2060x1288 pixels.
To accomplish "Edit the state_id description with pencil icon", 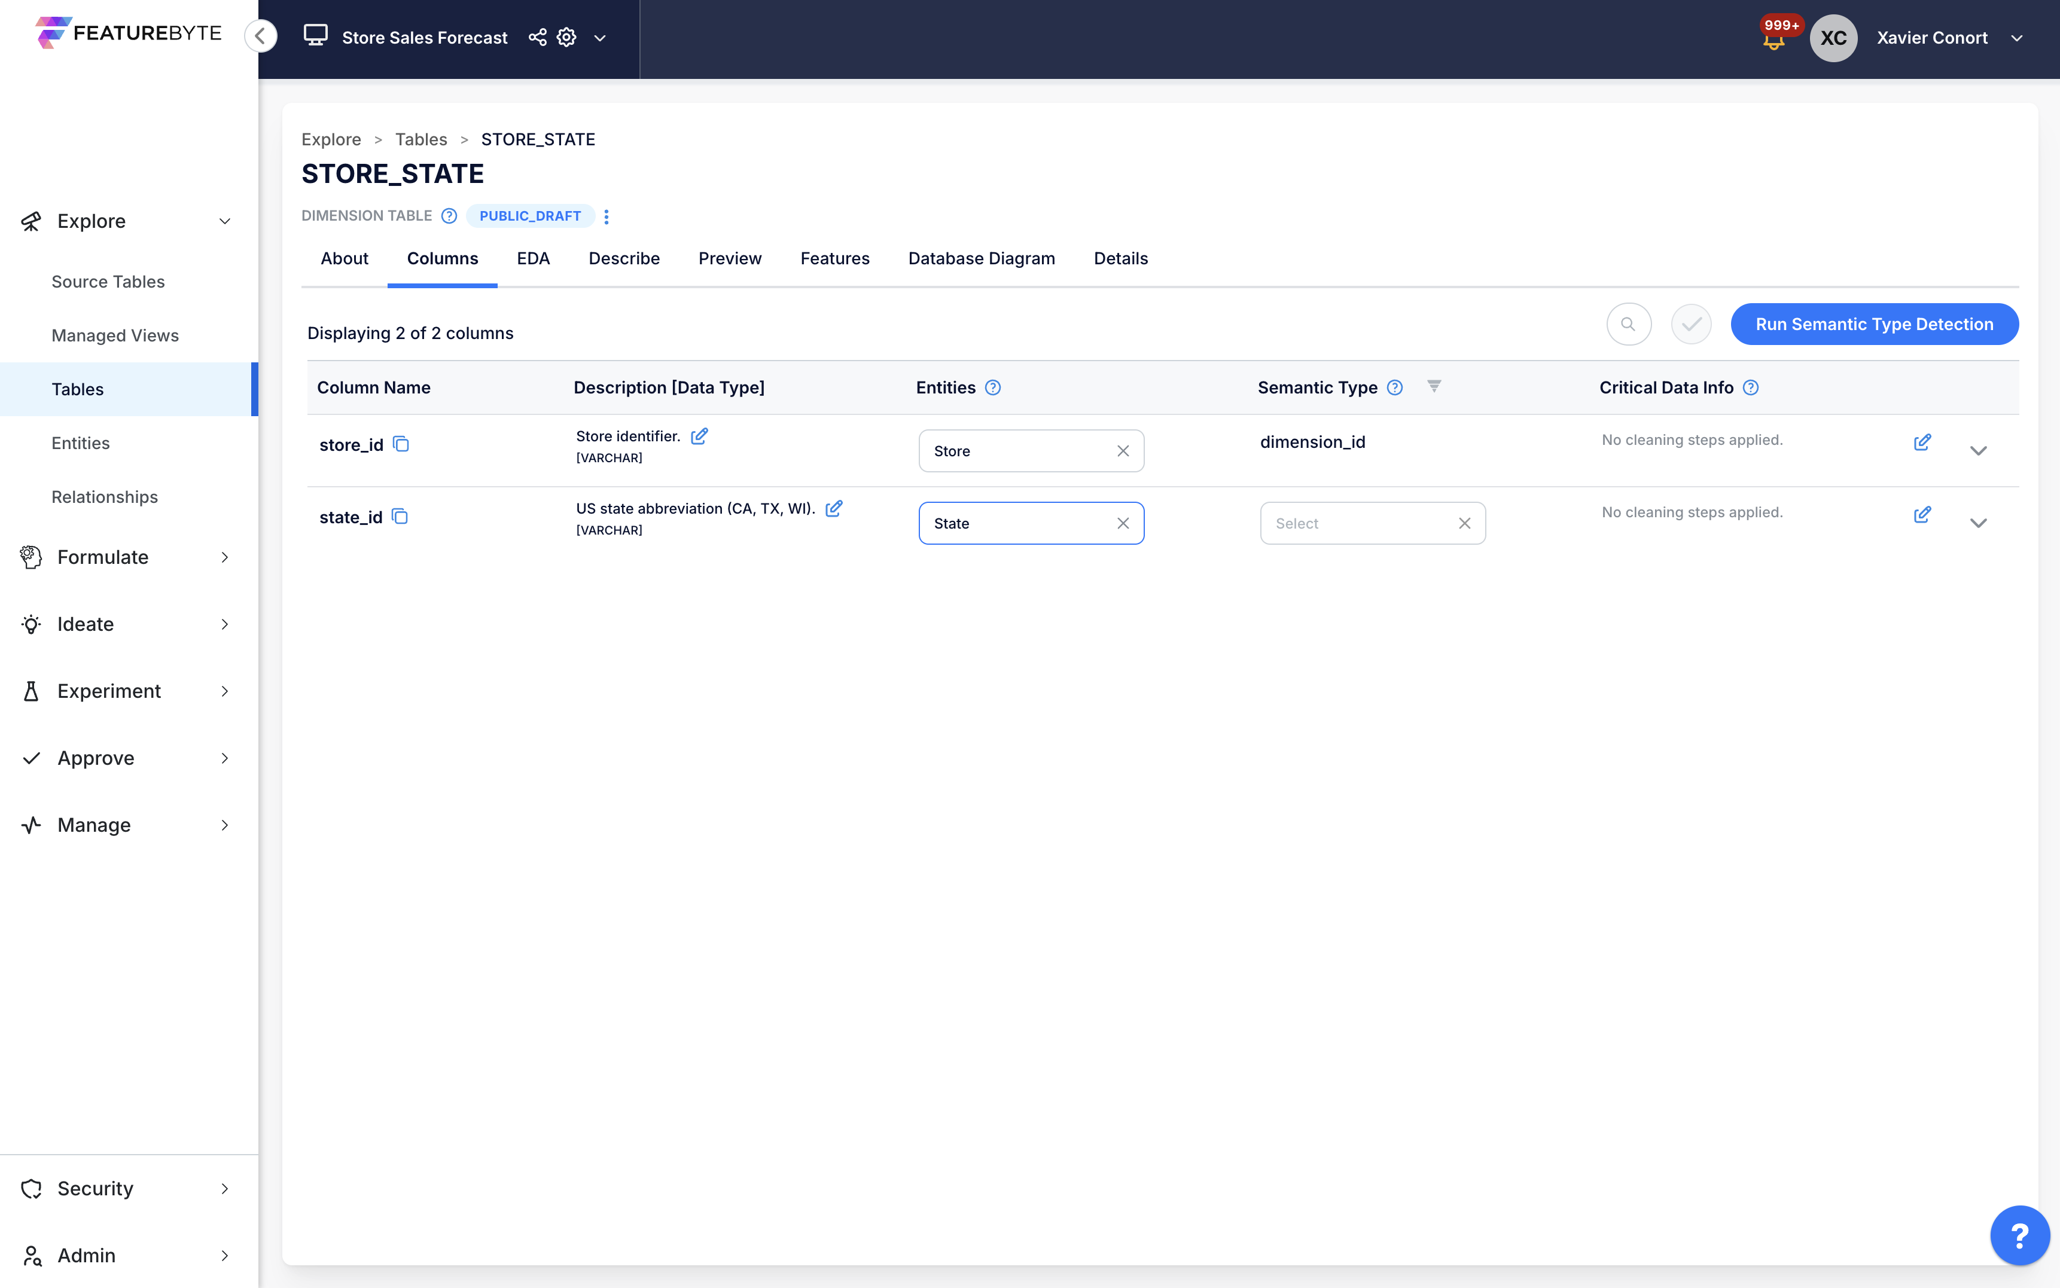I will pyautogui.click(x=833, y=508).
